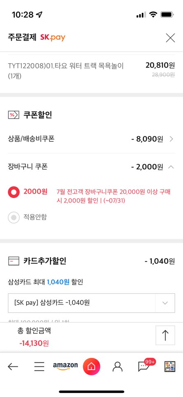Tap the 쿠폰할인 coupon icon
183x397 pixels.
tap(14, 115)
